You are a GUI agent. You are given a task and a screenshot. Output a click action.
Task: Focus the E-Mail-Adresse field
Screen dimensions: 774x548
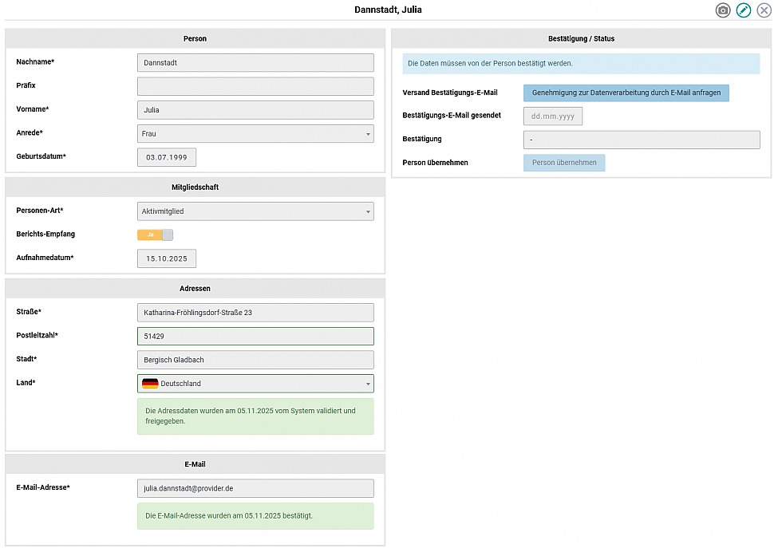point(255,488)
